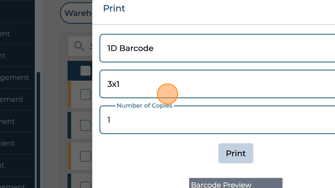Open the barcode type dropdown showing 1D Barcode
The height and width of the screenshot is (188, 335).
click(x=209, y=48)
